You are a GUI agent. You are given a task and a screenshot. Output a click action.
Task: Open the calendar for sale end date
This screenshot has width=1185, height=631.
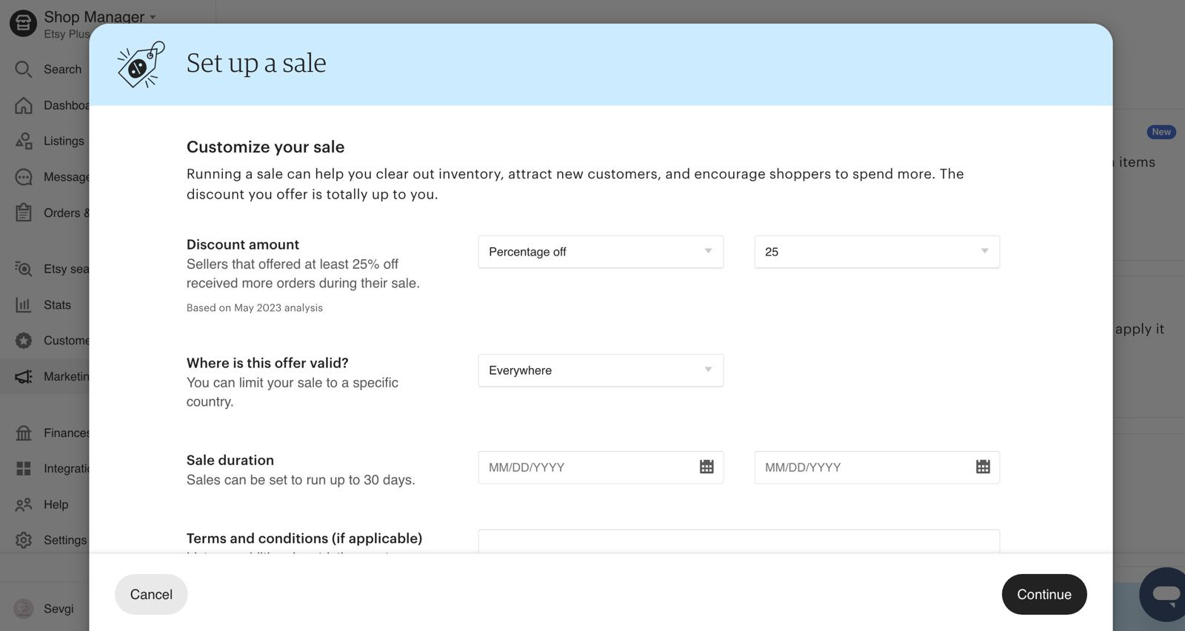click(983, 467)
